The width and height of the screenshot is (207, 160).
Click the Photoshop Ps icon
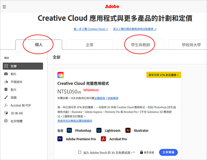pos(69,130)
